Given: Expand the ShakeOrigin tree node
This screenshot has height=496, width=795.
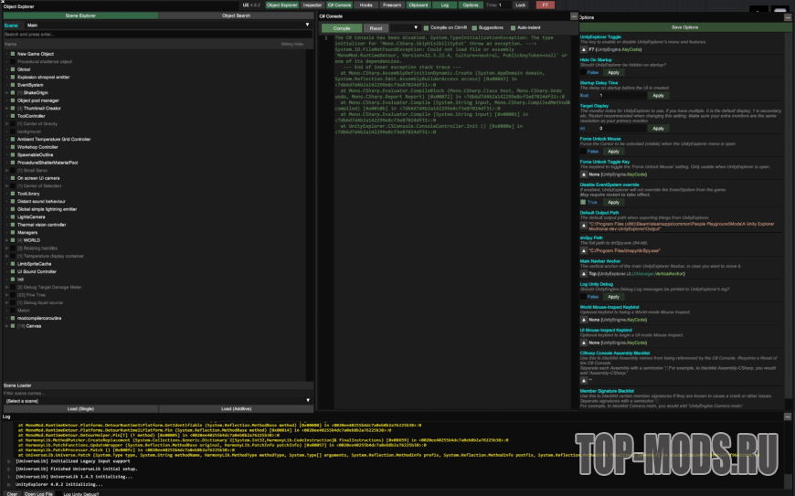Looking at the screenshot, I should point(6,93).
